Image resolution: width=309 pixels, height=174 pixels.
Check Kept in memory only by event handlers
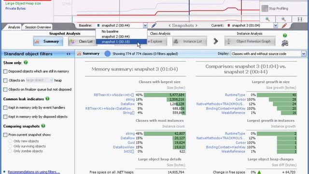coord(5,108)
